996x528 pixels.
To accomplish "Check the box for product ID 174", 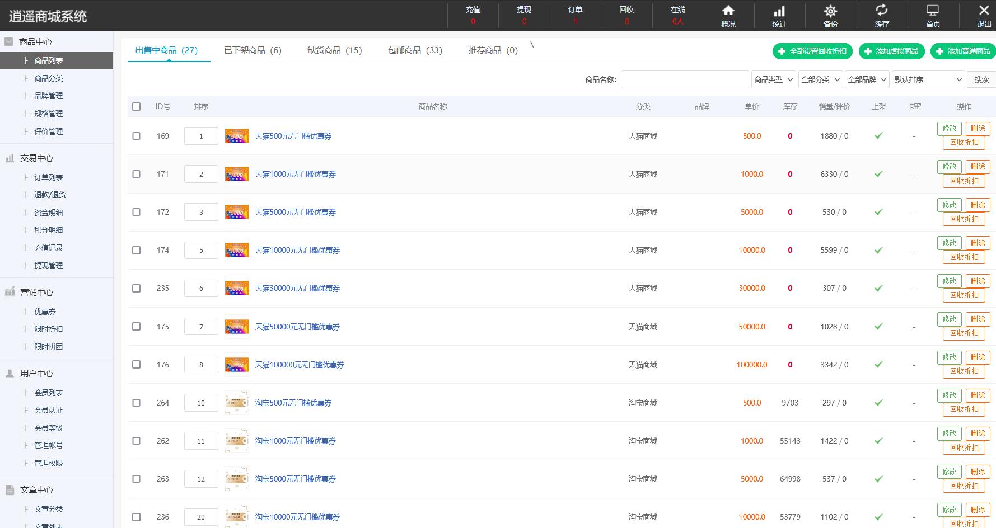I will coord(136,250).
